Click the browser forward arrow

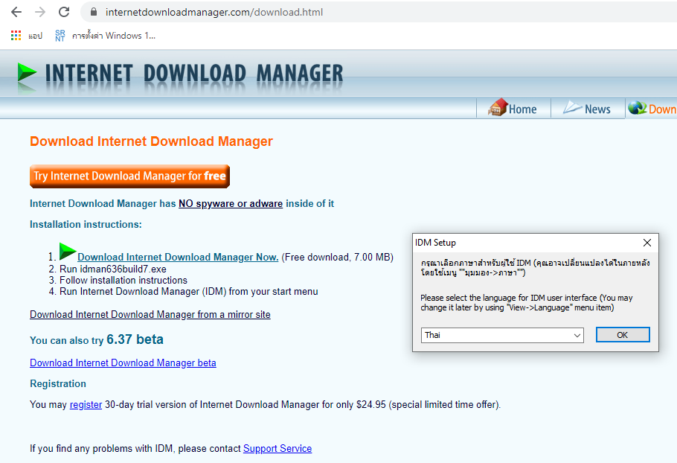click(39, 12)
